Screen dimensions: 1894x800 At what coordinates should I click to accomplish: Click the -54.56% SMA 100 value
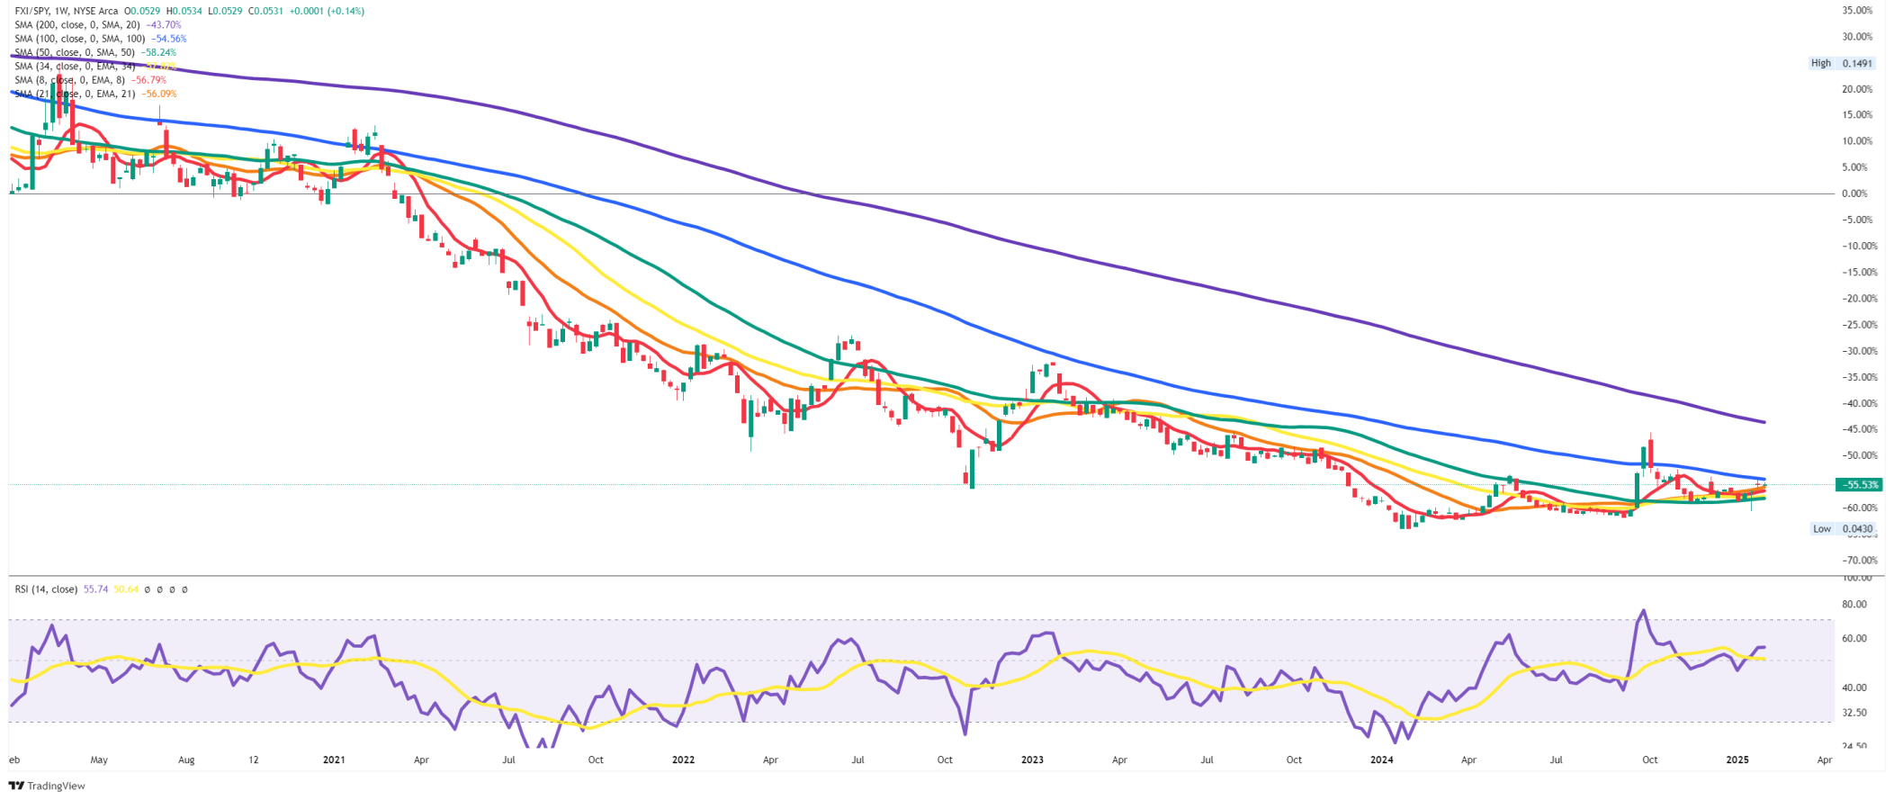click(x=168, y=39)
